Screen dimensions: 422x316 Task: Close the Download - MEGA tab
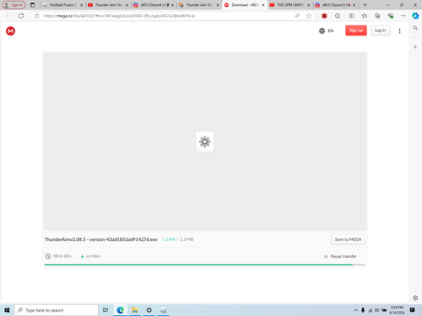(263, 5)
